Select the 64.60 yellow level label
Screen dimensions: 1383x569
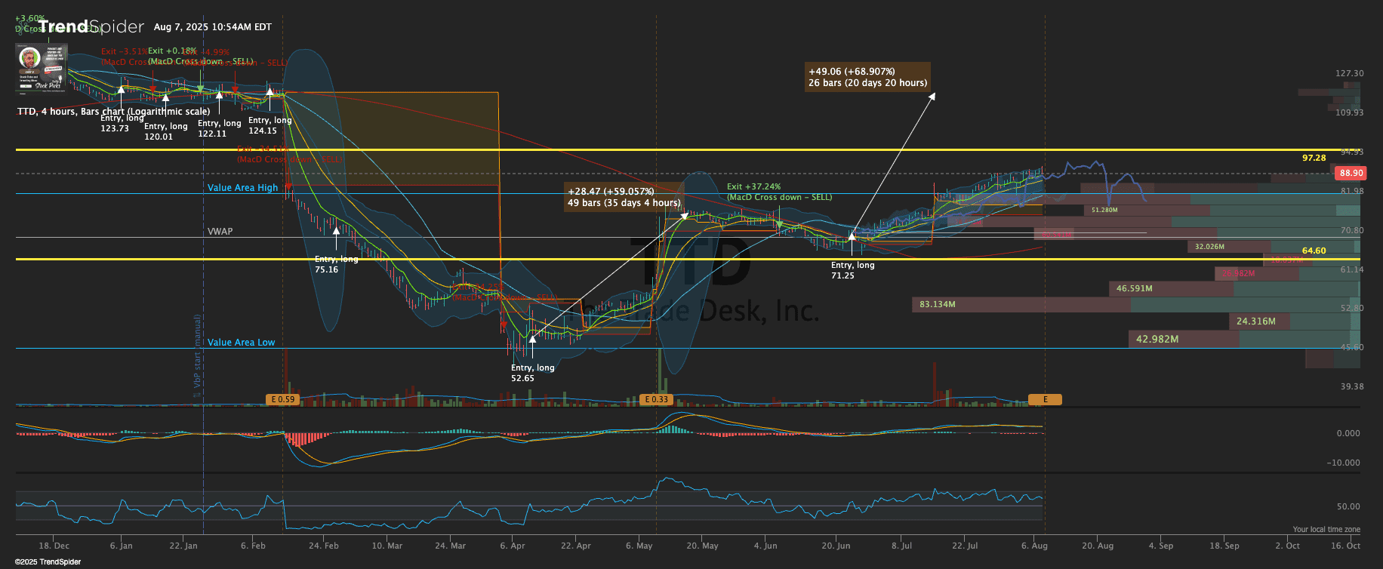(1314, 251)
